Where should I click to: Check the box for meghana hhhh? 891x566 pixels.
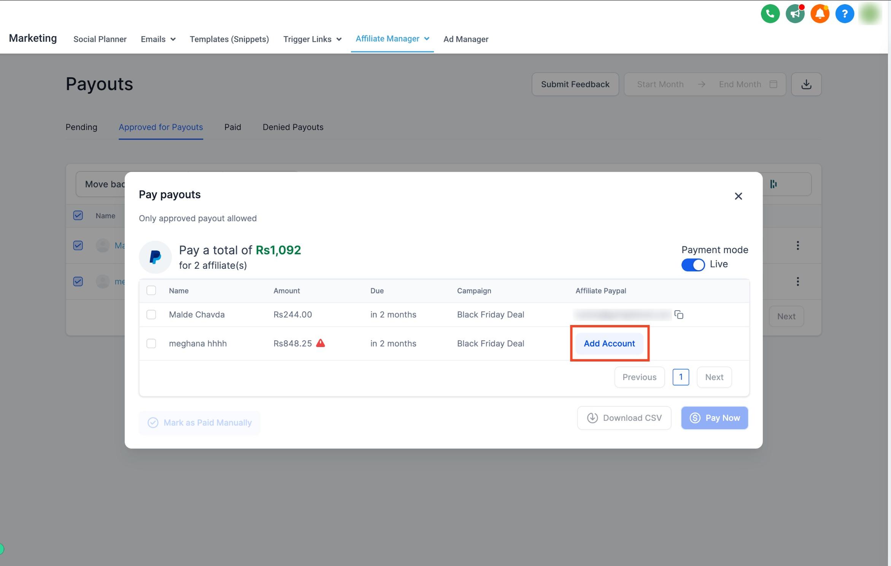tap(151, 343)
